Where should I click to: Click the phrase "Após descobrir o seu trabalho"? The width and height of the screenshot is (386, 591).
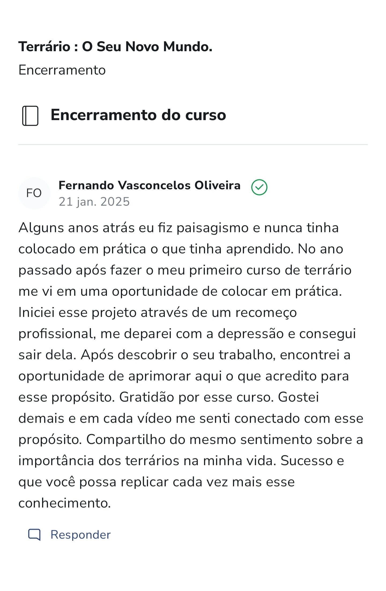tap(178, 355)
